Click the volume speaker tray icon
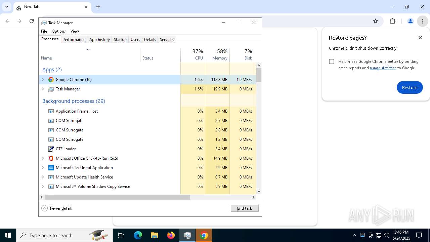The image size is (430, 242). click(x=387, y=235)
